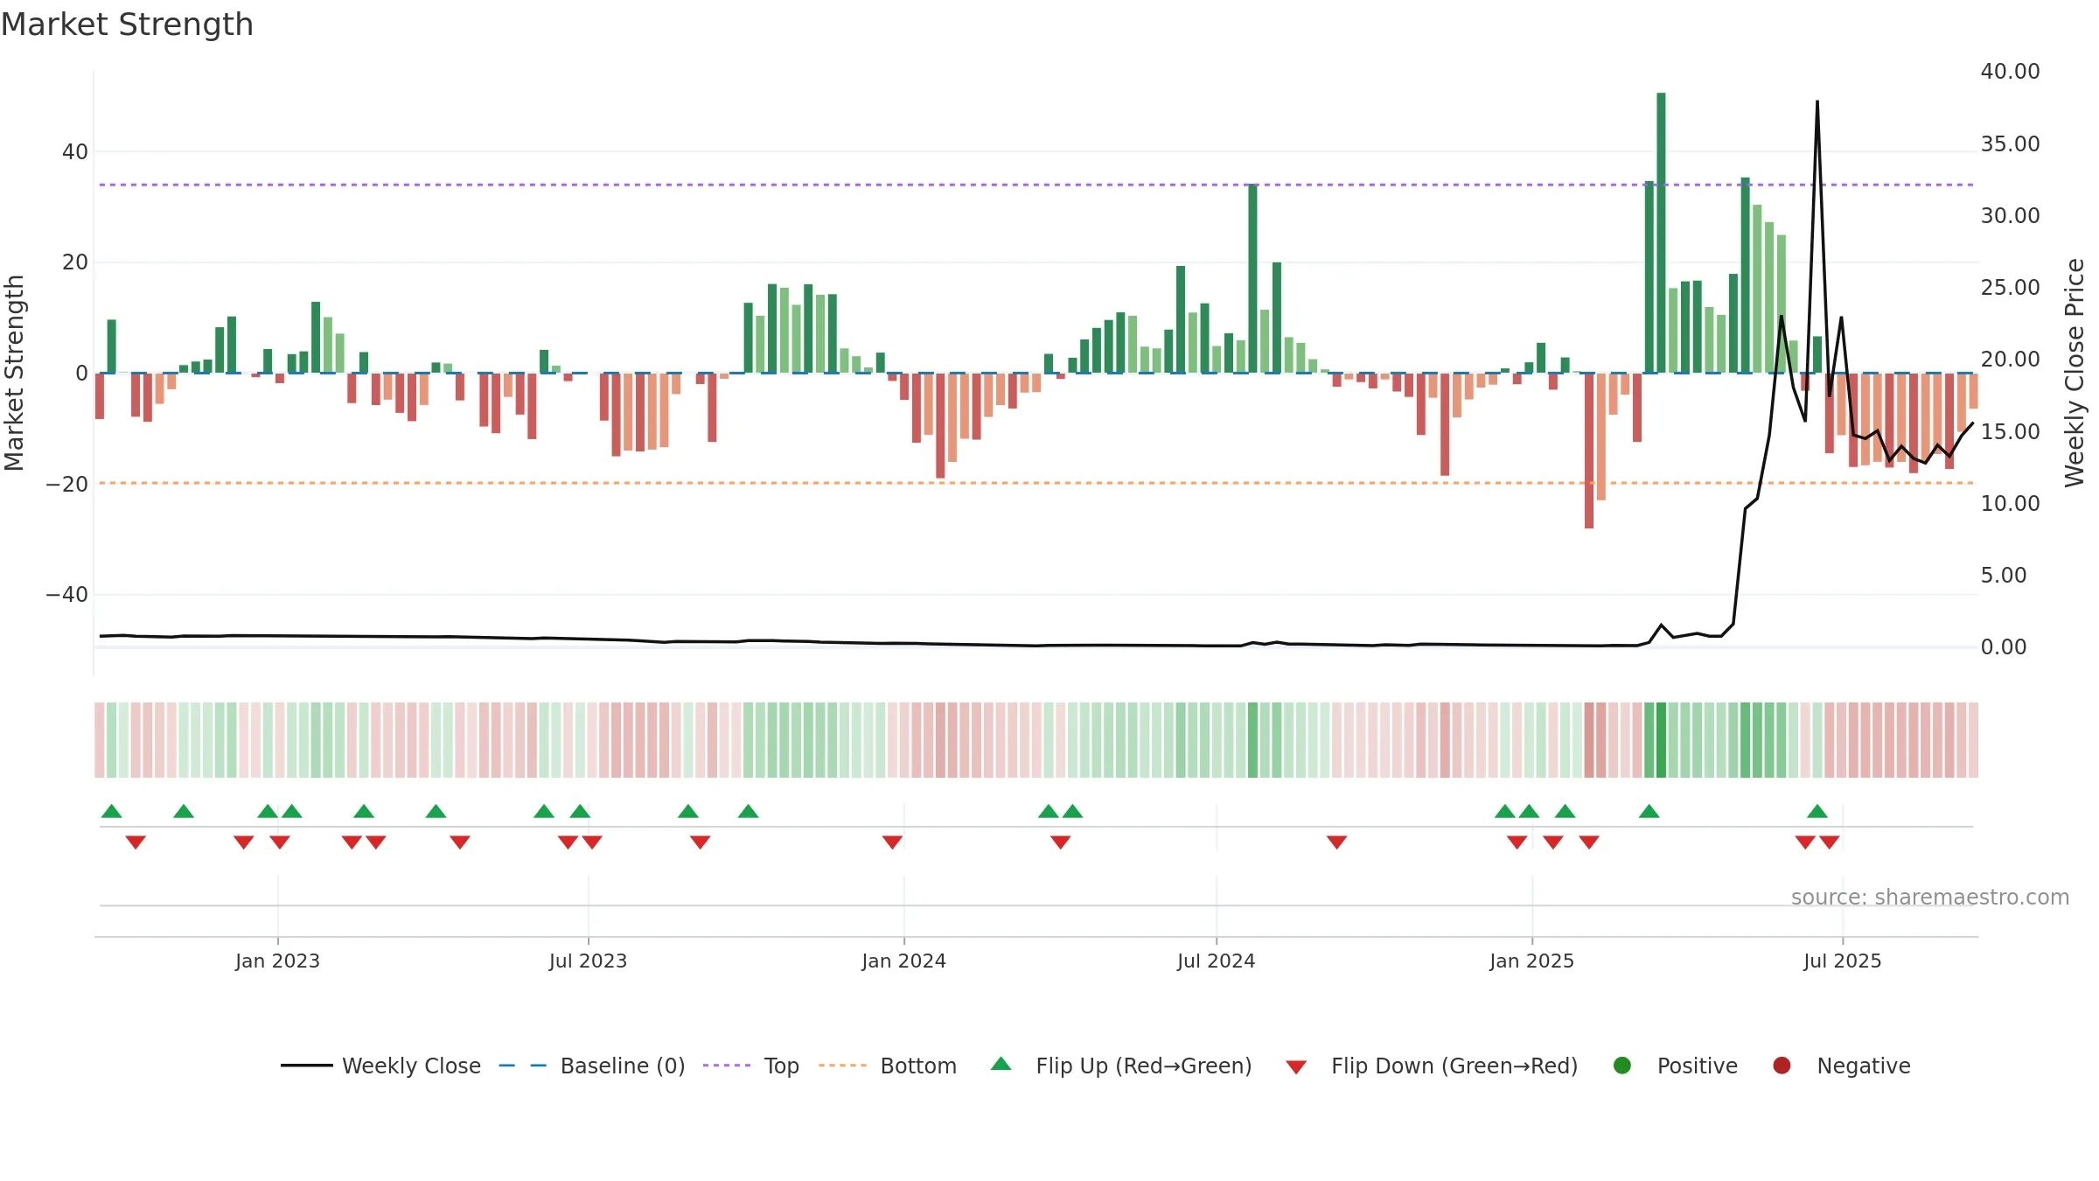Toggle the Bottom legend label

pyautogui.click(x=918, y=1066)
